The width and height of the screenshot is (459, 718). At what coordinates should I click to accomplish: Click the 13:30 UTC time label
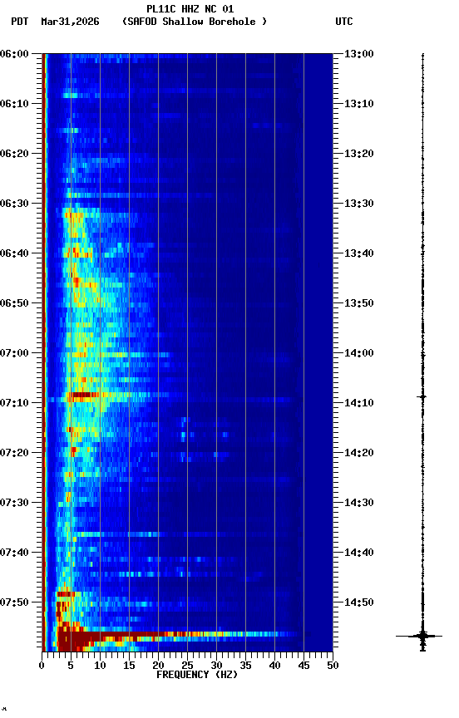(359, 204)
